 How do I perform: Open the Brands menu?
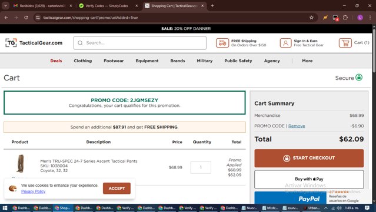click(x=178, y=60)
